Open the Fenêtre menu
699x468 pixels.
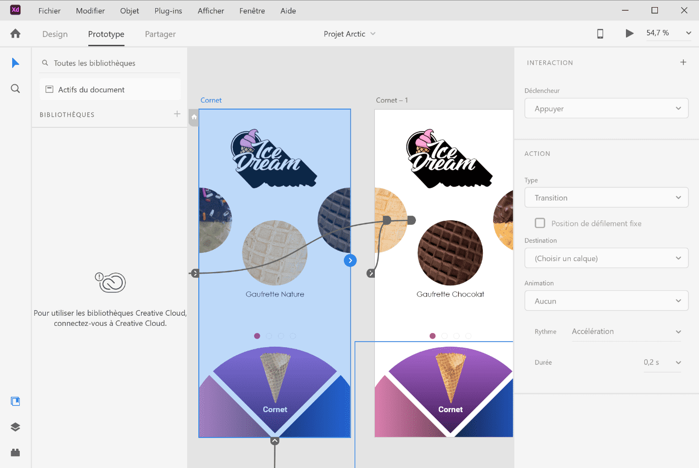pos(252,11)
